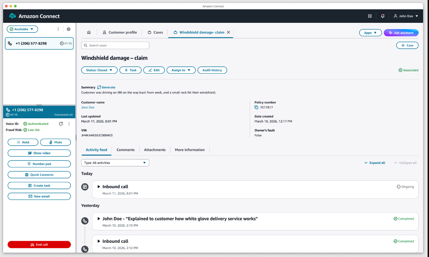
Task: Open the settings gear icon
Action: 69,29
